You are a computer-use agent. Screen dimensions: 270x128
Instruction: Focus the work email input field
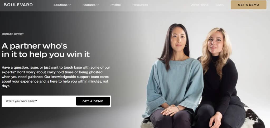pos(39,101)
